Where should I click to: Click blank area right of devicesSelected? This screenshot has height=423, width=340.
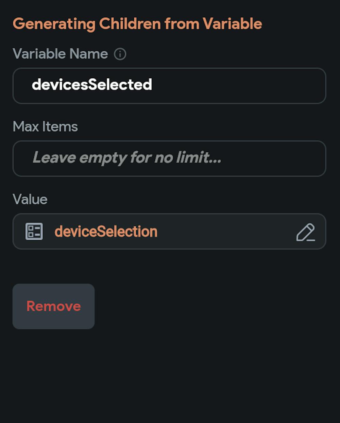[238, 86]
